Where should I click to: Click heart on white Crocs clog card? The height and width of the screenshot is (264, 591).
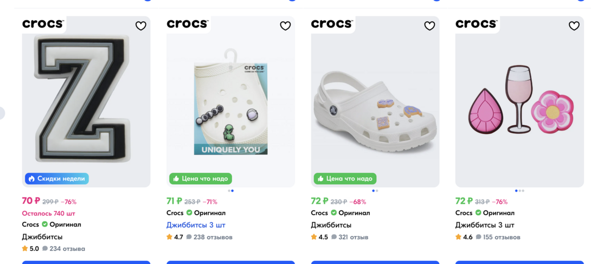(429, 26)
